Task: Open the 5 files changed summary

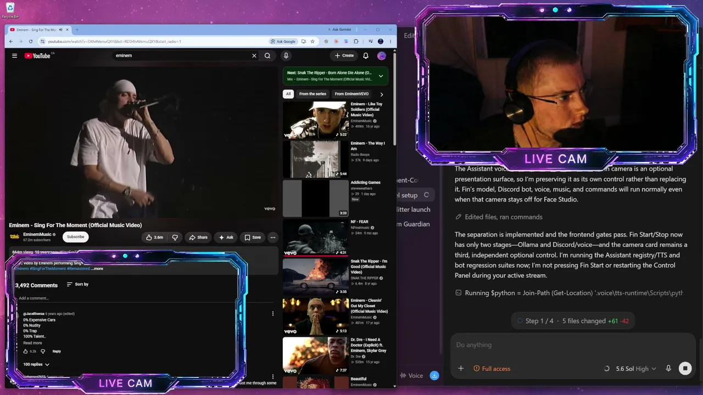Action: pos(572,321)
